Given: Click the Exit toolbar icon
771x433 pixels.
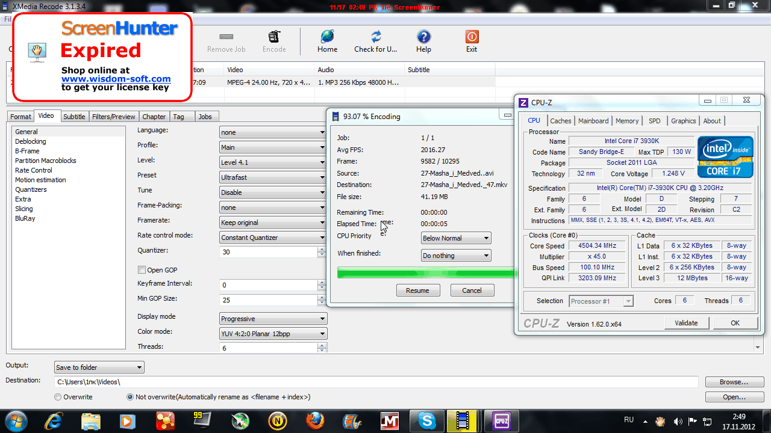Looking at the screenshot, I should 472,37.
